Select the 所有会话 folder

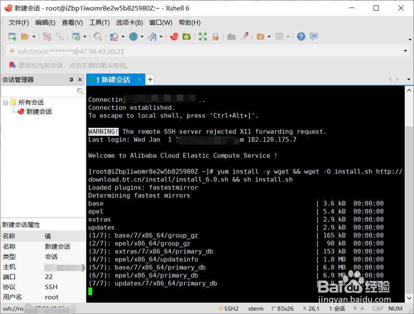[31, 103]
